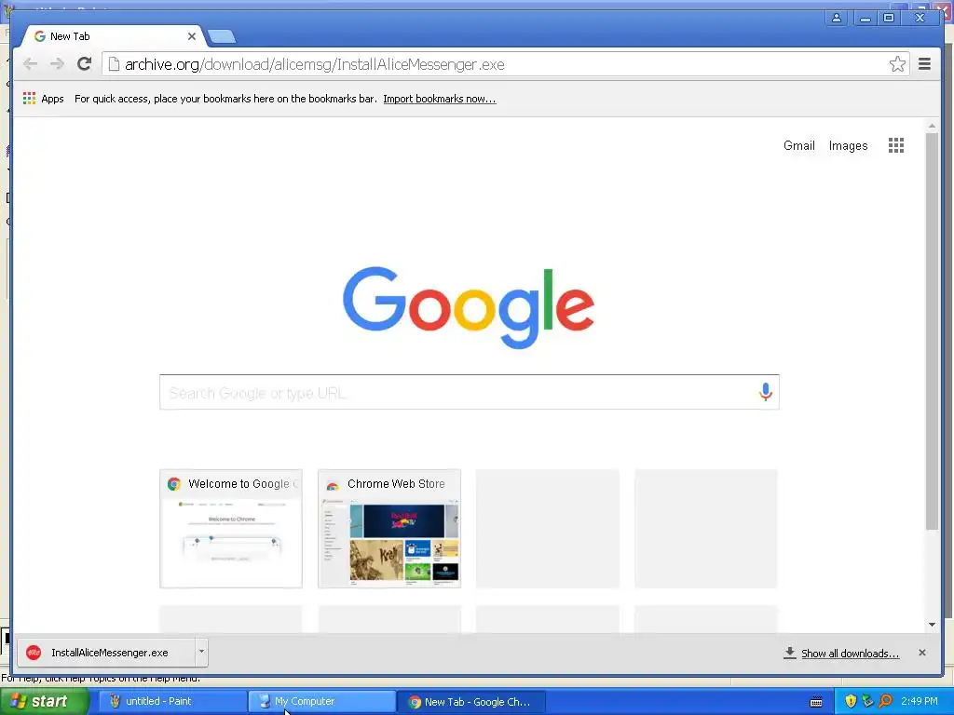Click the Chrome forward arrow

pos(57,64)
